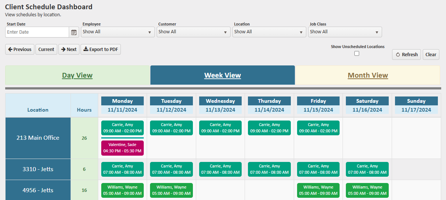Switch to the Month View tab
The height and width of the screenshot is (200, 446).
pyautogui.click(x=368, y=75)
